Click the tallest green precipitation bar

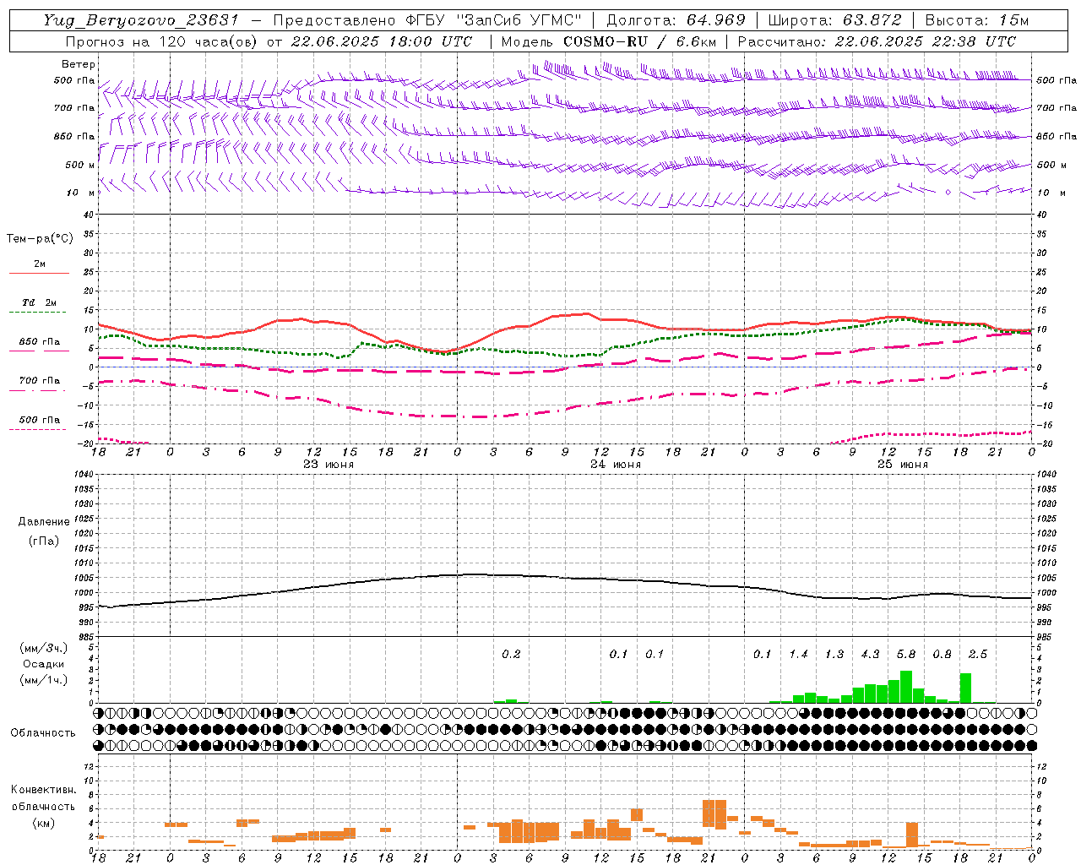pyautogui.click(x=906, y=687)
